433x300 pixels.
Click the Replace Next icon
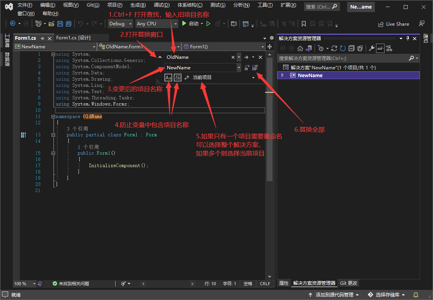pos(246,67)
